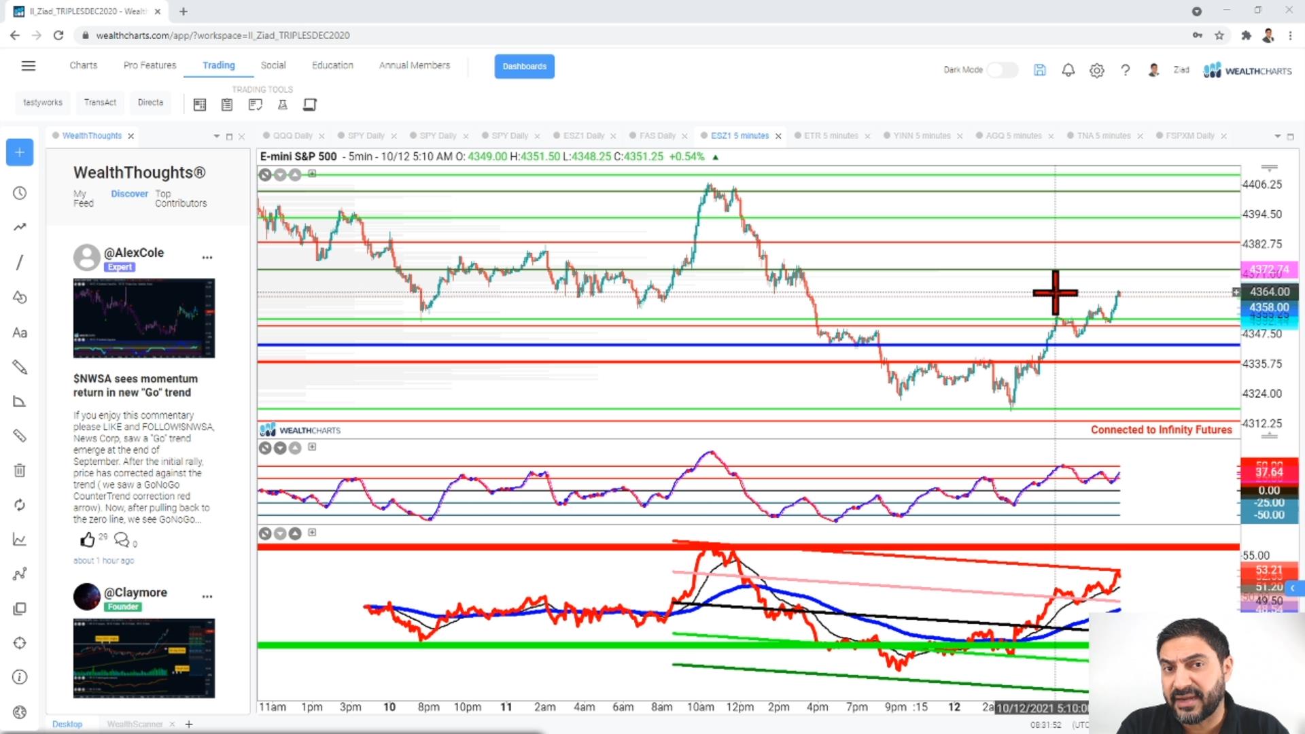Screen dimensions: 1305x734
Task: Disable the oscillator pane indicator with the slashed circle icon
Action: pos(265,448)
